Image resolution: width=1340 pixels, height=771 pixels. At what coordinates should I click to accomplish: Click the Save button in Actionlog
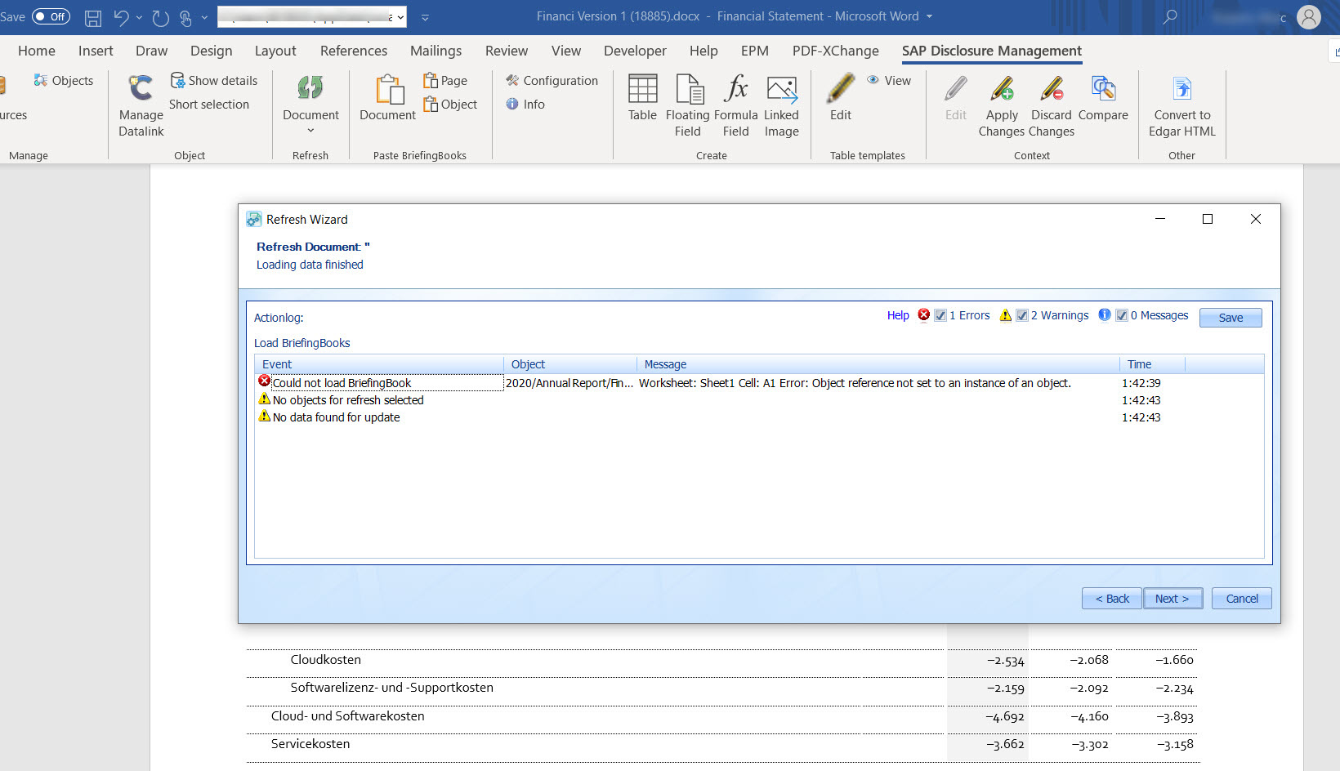[x=1231, y=318]
